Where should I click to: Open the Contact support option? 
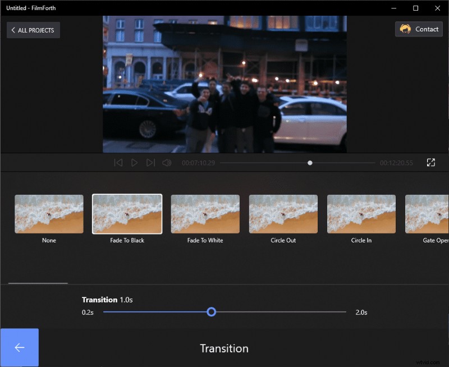pos(419,29)
